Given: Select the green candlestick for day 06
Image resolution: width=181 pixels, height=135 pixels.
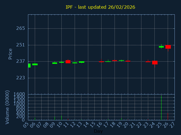Looking at the screenshot, I should pos(35,64).
